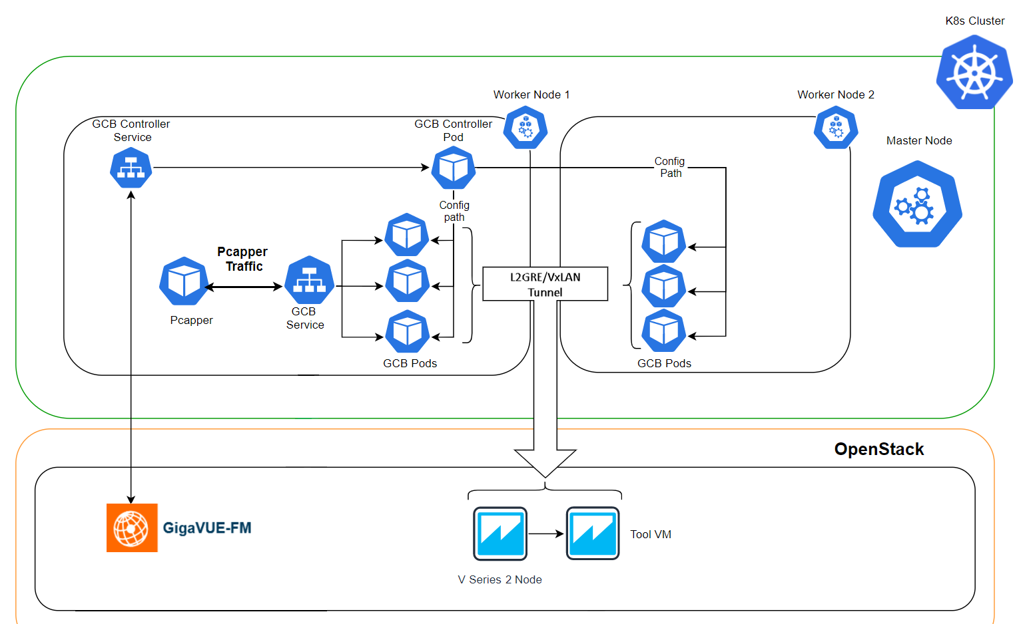Click the GCB Controller Pod cube icon
Viewport: 1021px width, 624px height.
tap(454, 168)
